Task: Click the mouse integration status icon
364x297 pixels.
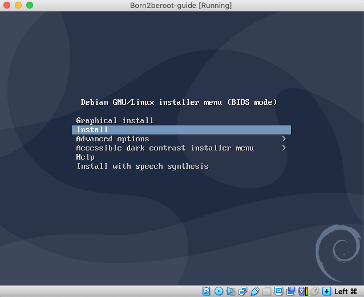Action: click(x=315, y=291)
